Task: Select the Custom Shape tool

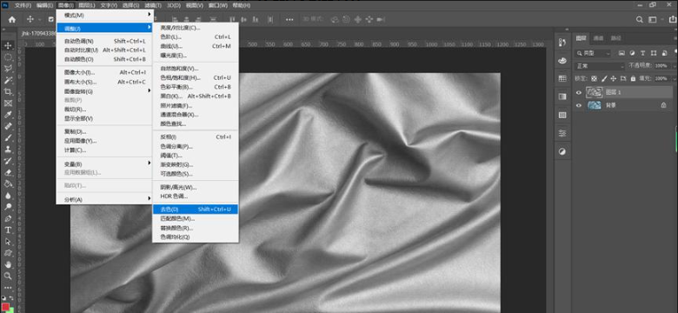Action: (8, 253)
